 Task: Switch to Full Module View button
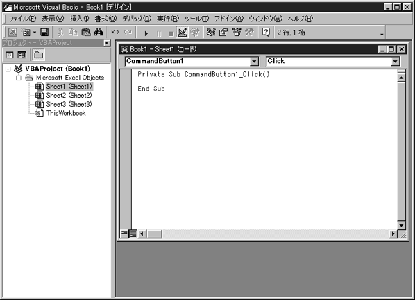pos(133,233)
